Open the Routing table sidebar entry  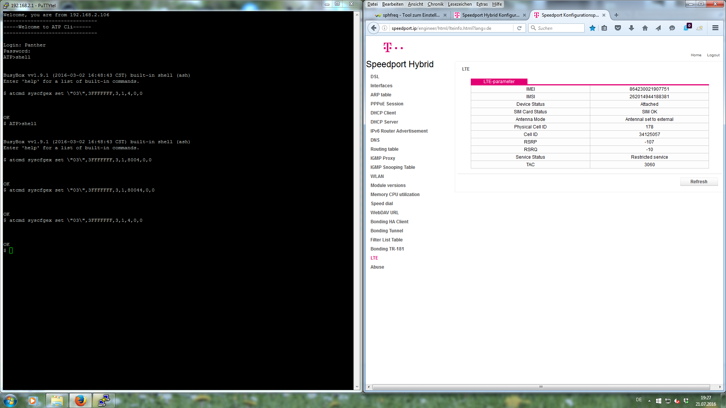click(384, 149)
